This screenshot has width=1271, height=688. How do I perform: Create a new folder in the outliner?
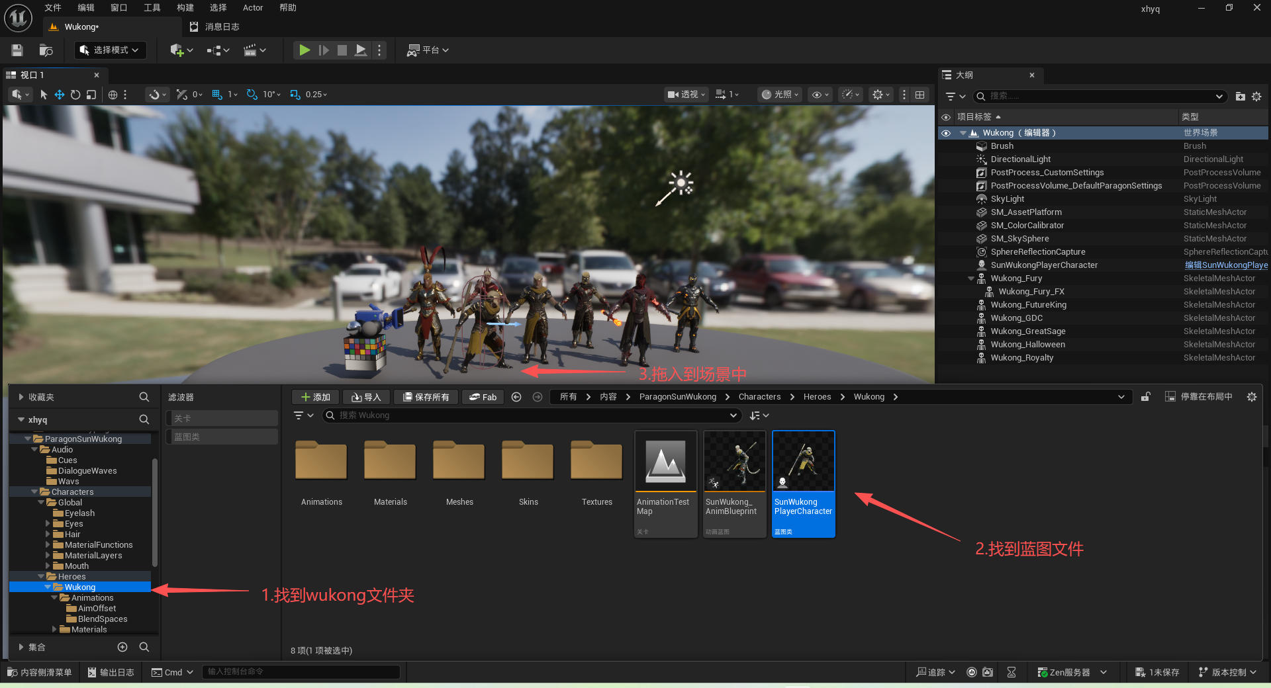[1241, 97]
